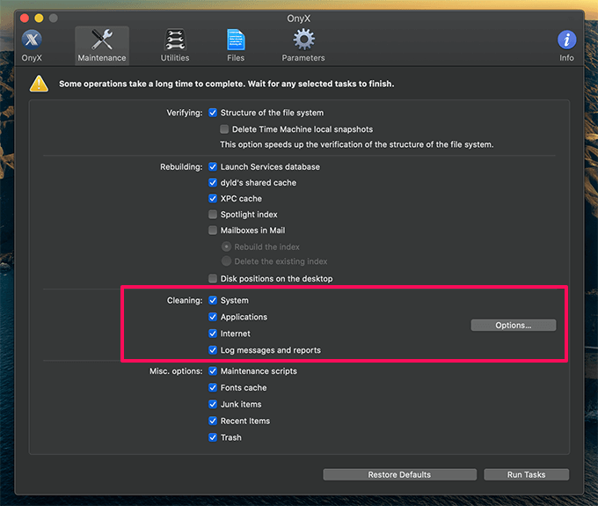Open the Parameters gear section
The width and height of the screenshot is (598, 506).
tap(303, 46)
